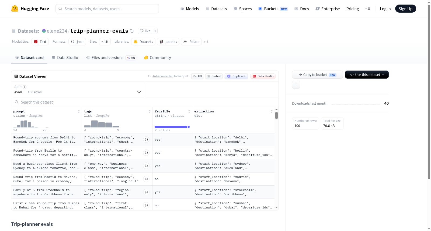Click the Trip-planner evals heading
This screenshot has height=231, width=431.
point(32,224)
